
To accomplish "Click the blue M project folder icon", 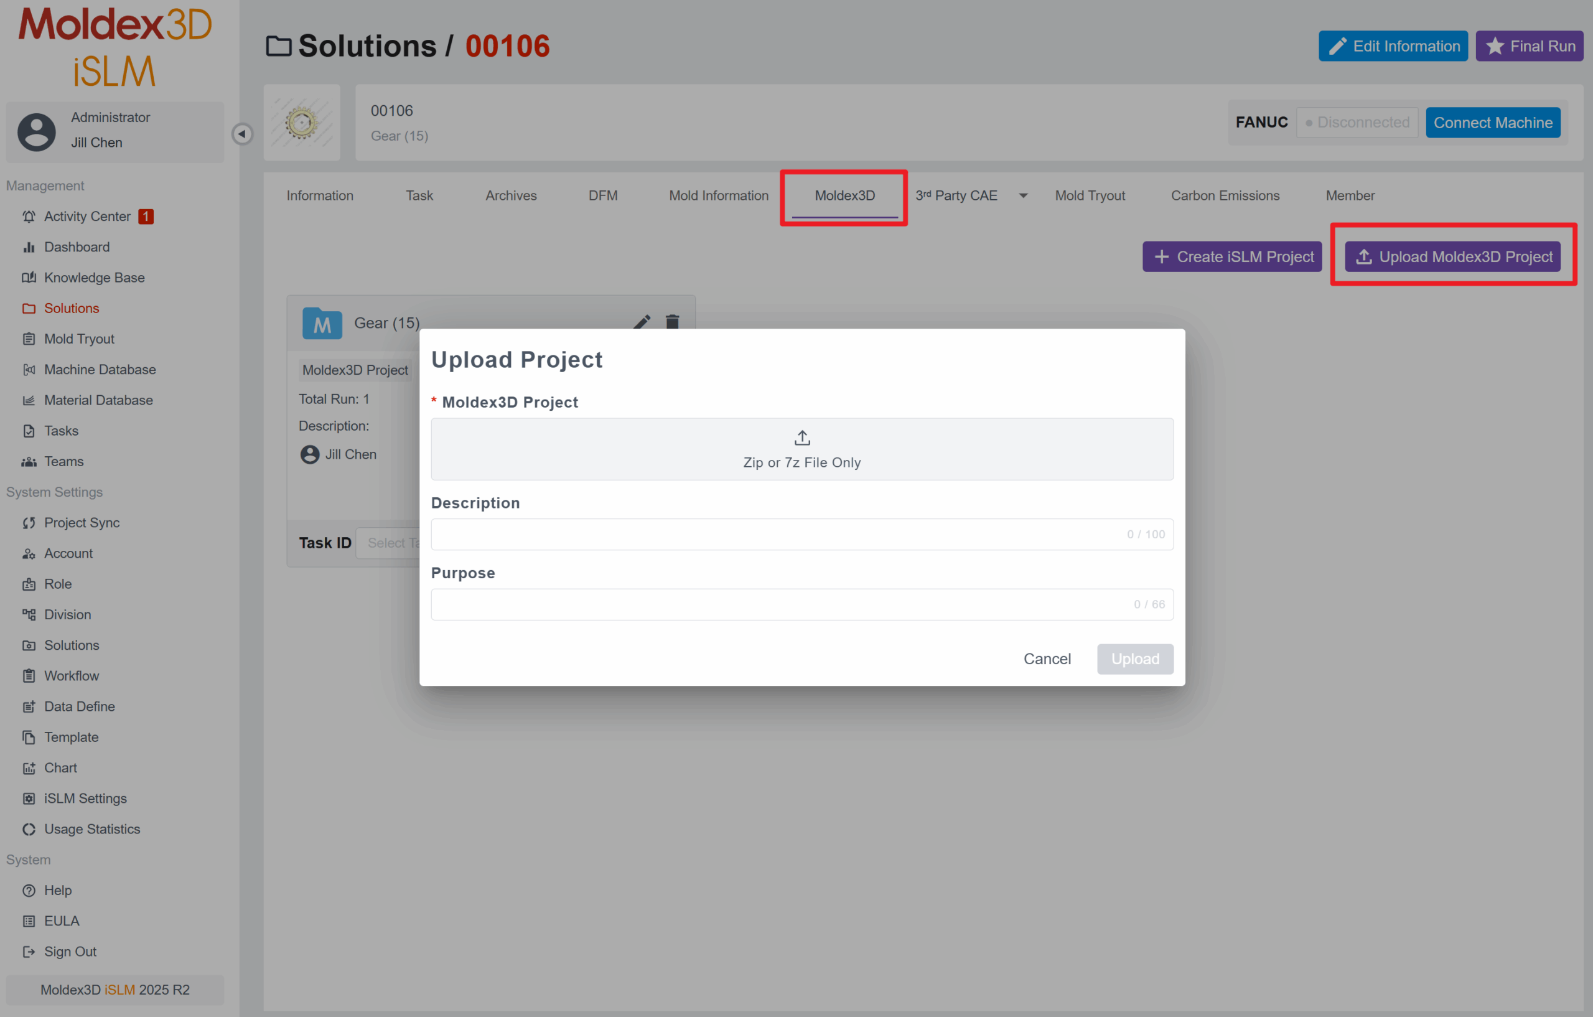I will (x=322, y=324).
